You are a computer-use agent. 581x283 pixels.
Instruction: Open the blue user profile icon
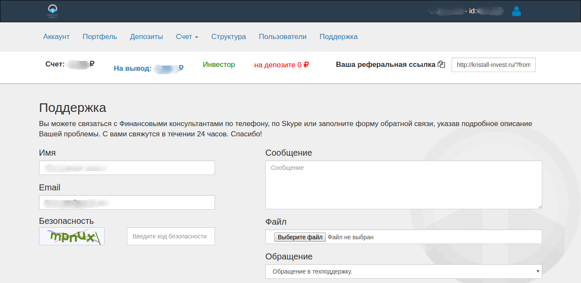(516, 11)
